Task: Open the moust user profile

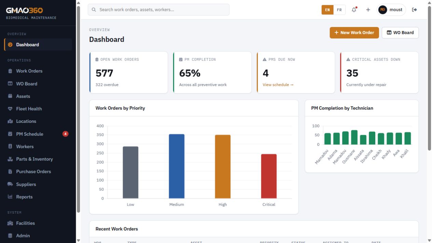Action: tap(391, 10)
